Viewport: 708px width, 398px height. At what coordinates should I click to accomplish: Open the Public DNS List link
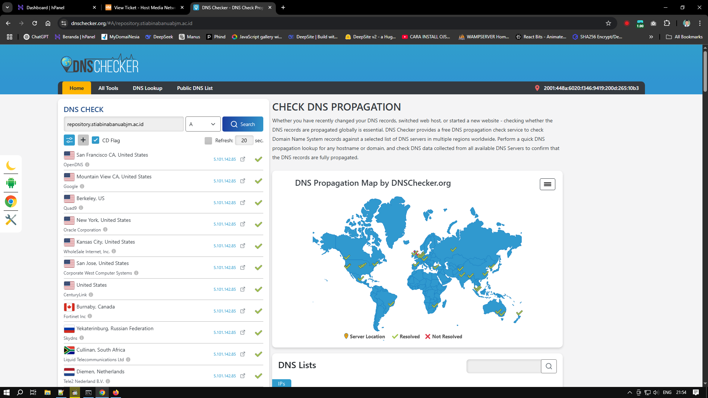(x=195, y=88)
